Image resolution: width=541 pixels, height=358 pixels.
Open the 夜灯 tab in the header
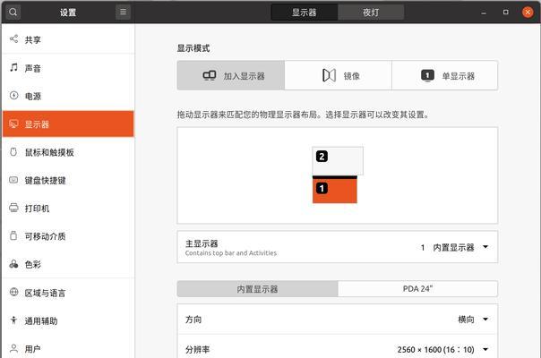(371, 13)
